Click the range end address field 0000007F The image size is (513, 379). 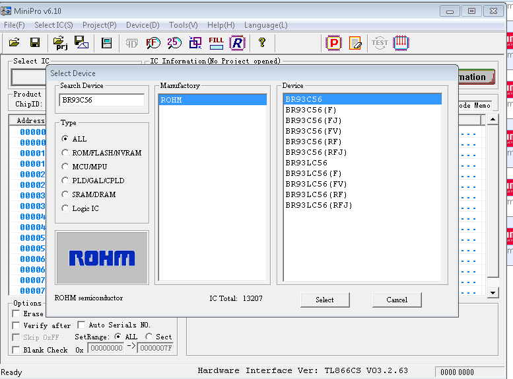(x=156, y=348)
